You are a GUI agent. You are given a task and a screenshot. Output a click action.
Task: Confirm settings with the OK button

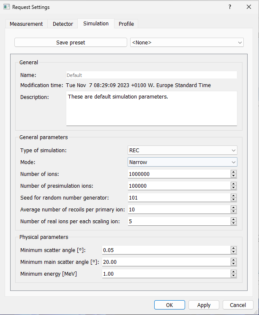169,305
